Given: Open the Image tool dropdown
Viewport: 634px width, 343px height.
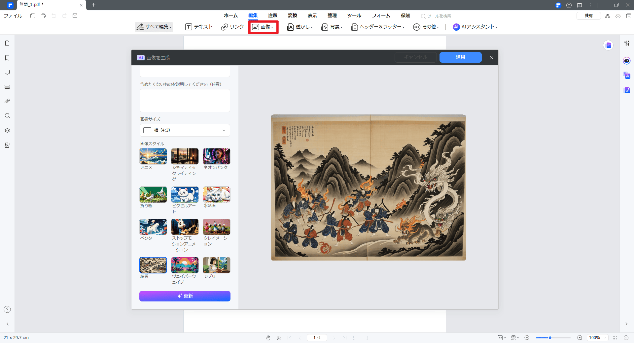Looking at the screenshot, I should [263, 27].
